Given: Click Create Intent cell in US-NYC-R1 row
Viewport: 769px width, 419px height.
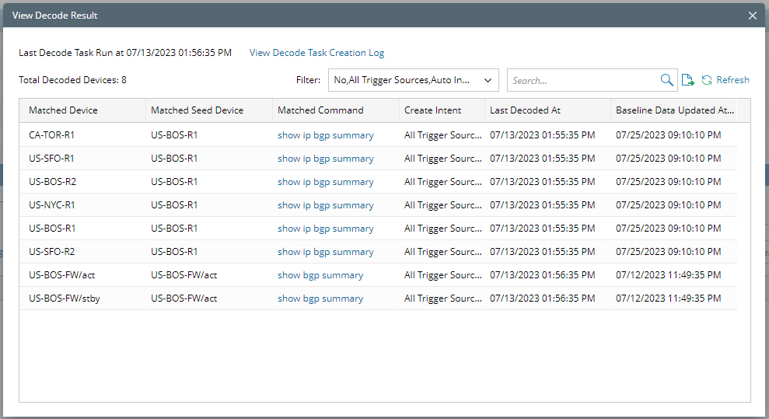Looking at the screenshot, I should pos(443,205).
